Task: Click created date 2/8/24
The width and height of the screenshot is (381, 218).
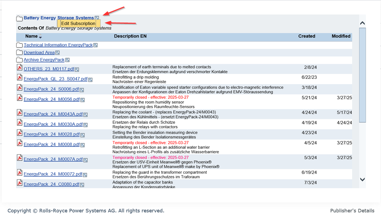Action: click(311, 67)
